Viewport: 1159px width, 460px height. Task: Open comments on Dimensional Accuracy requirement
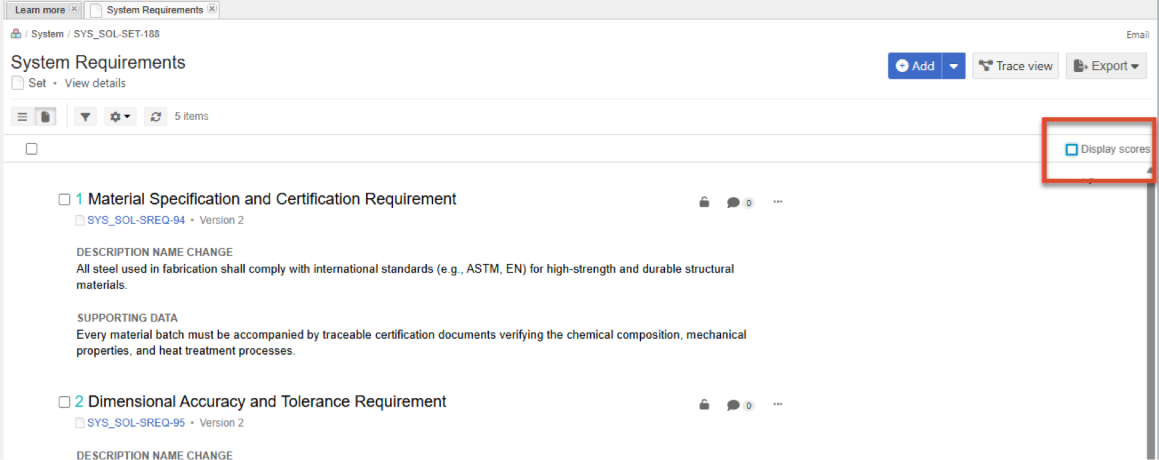coord(740,405)
